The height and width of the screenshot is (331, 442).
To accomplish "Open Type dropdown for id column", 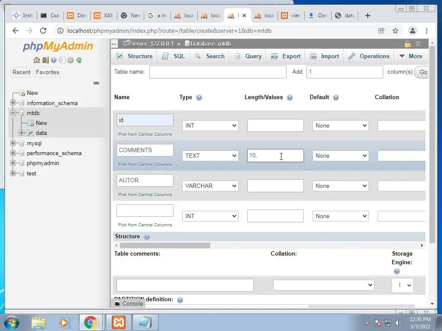I will (x=210, y=125).
